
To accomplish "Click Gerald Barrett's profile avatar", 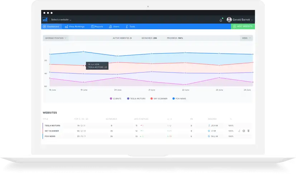I will 229,20.
